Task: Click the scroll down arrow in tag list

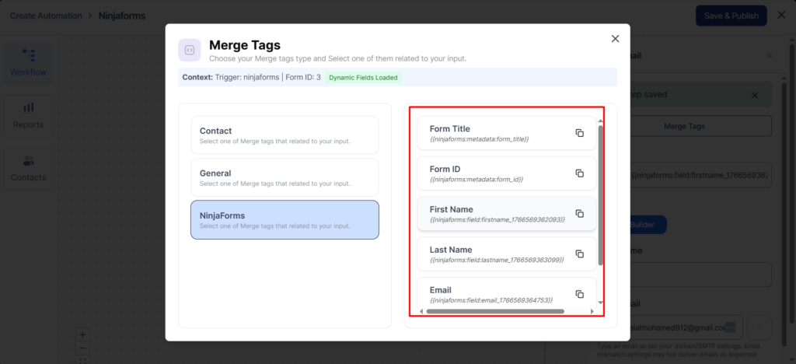Action: point(600,303)
